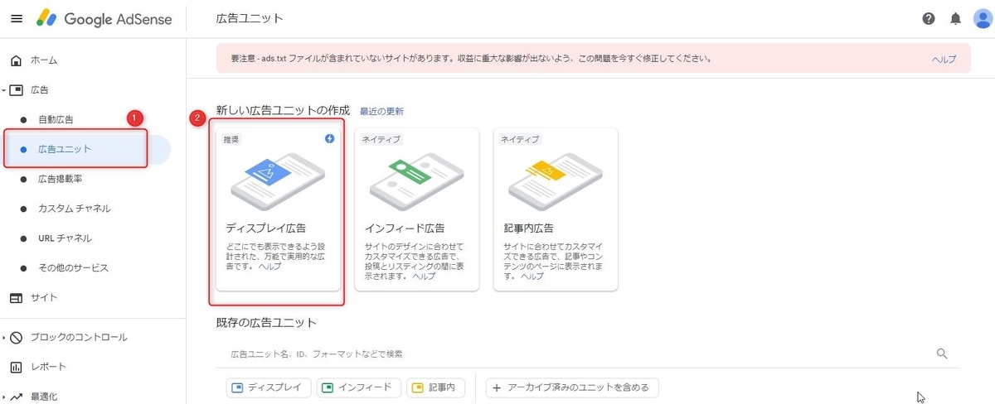Click the ネイティブ label on in-feed card
This screenshot has height=404, width=995.
[381, 140]
